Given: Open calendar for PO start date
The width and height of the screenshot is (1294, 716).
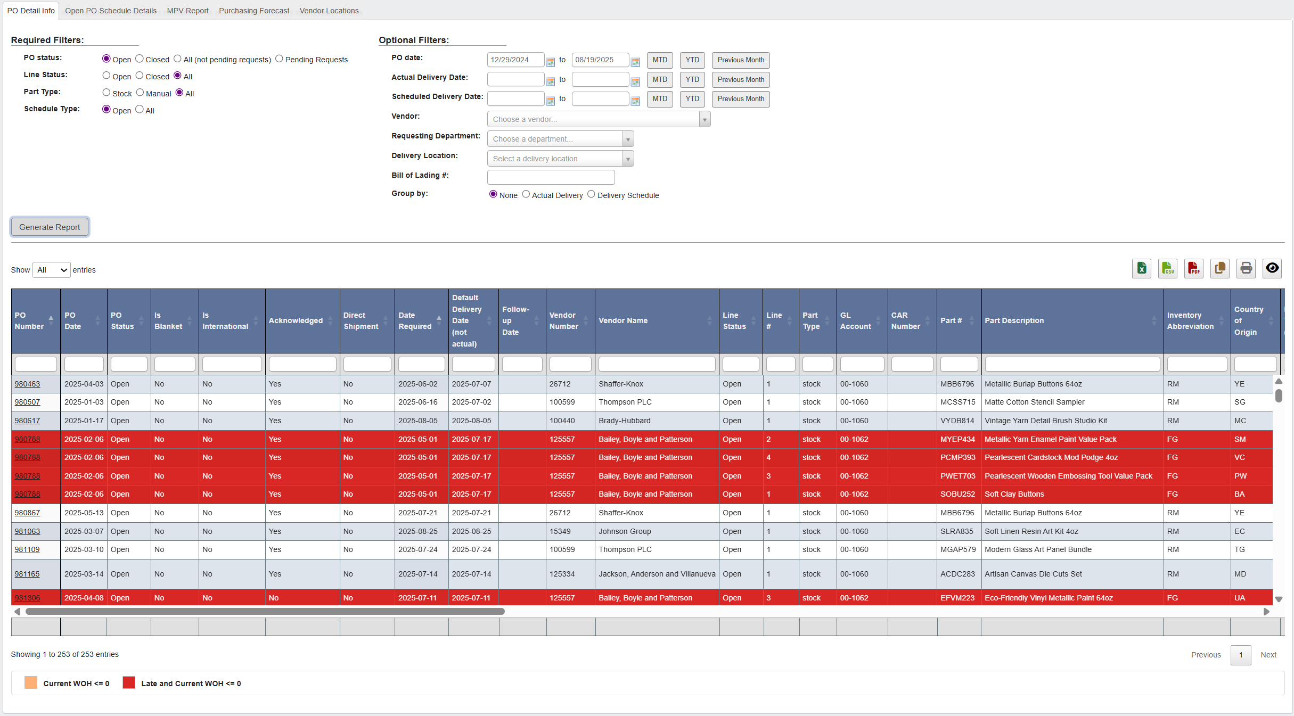Looking at the screenshot, I should [x=551, y=62].
